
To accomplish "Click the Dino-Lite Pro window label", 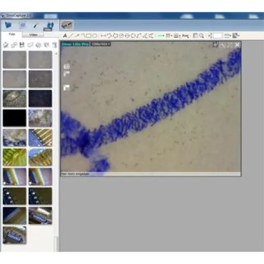I will 75,44.
